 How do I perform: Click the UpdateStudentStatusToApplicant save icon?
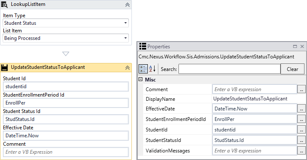coord(4,68)
